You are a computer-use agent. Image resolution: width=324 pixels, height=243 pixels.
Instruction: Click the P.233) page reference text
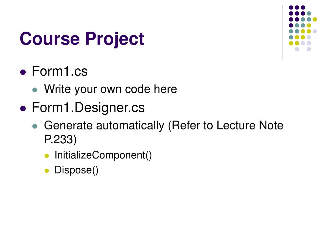[60, 139]
